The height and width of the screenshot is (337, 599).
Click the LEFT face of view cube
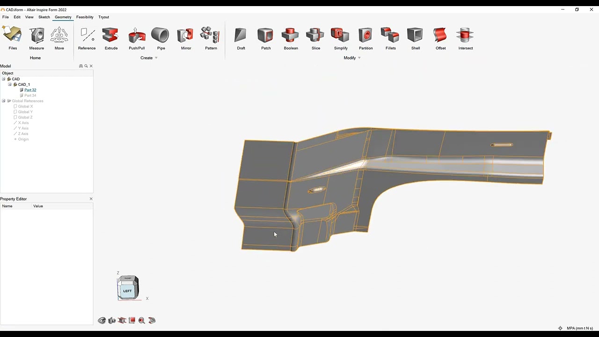pos(127,291)
